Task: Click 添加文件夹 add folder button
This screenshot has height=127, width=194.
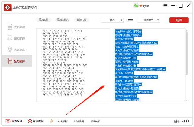Action: coord(63,20)
